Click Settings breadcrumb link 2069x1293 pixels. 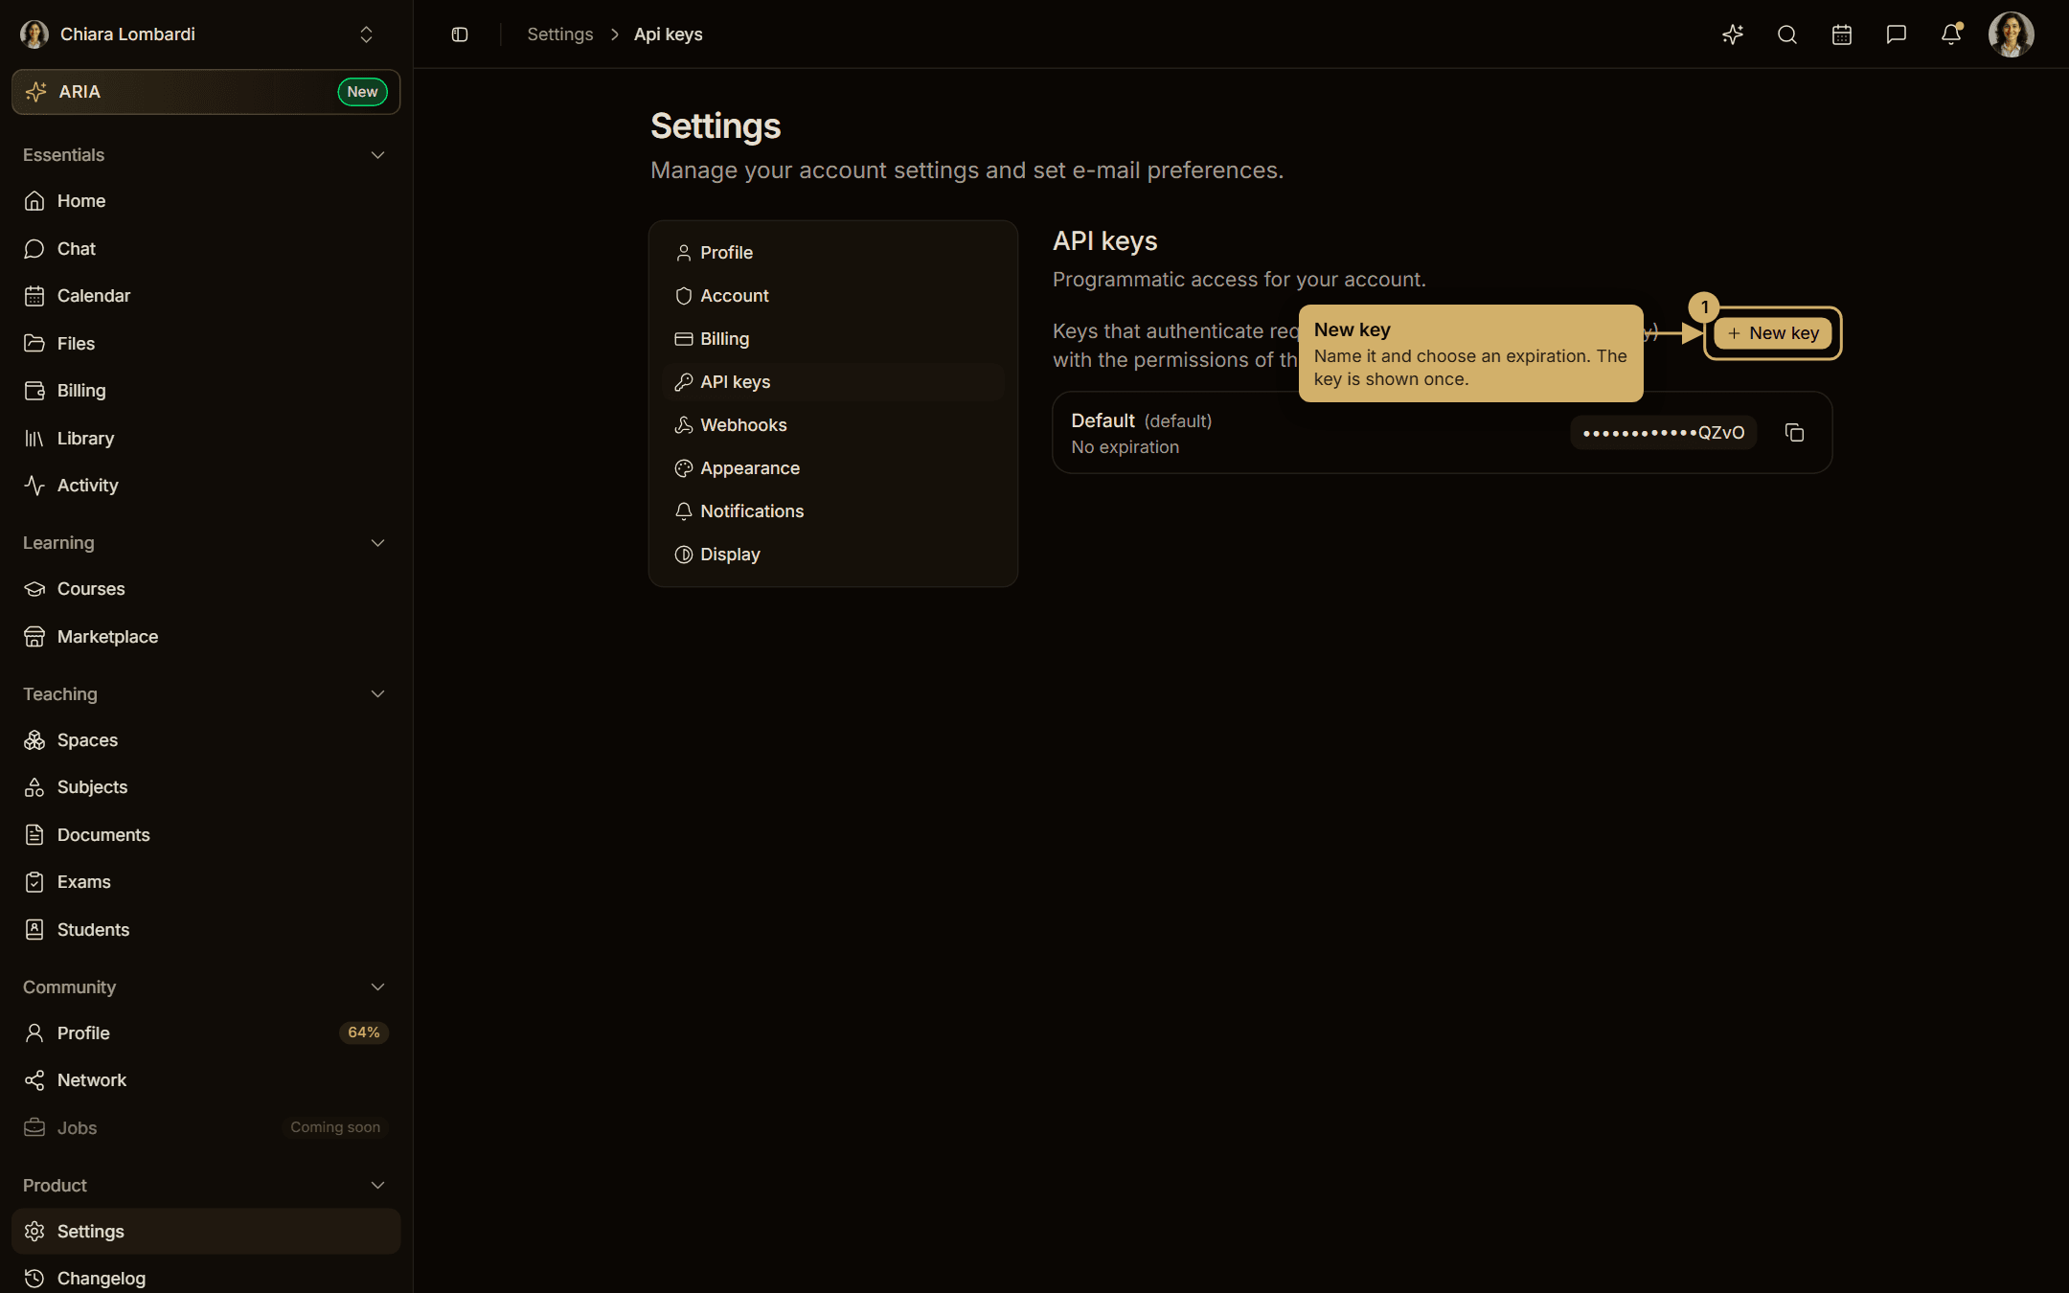[x=560, y=34]
